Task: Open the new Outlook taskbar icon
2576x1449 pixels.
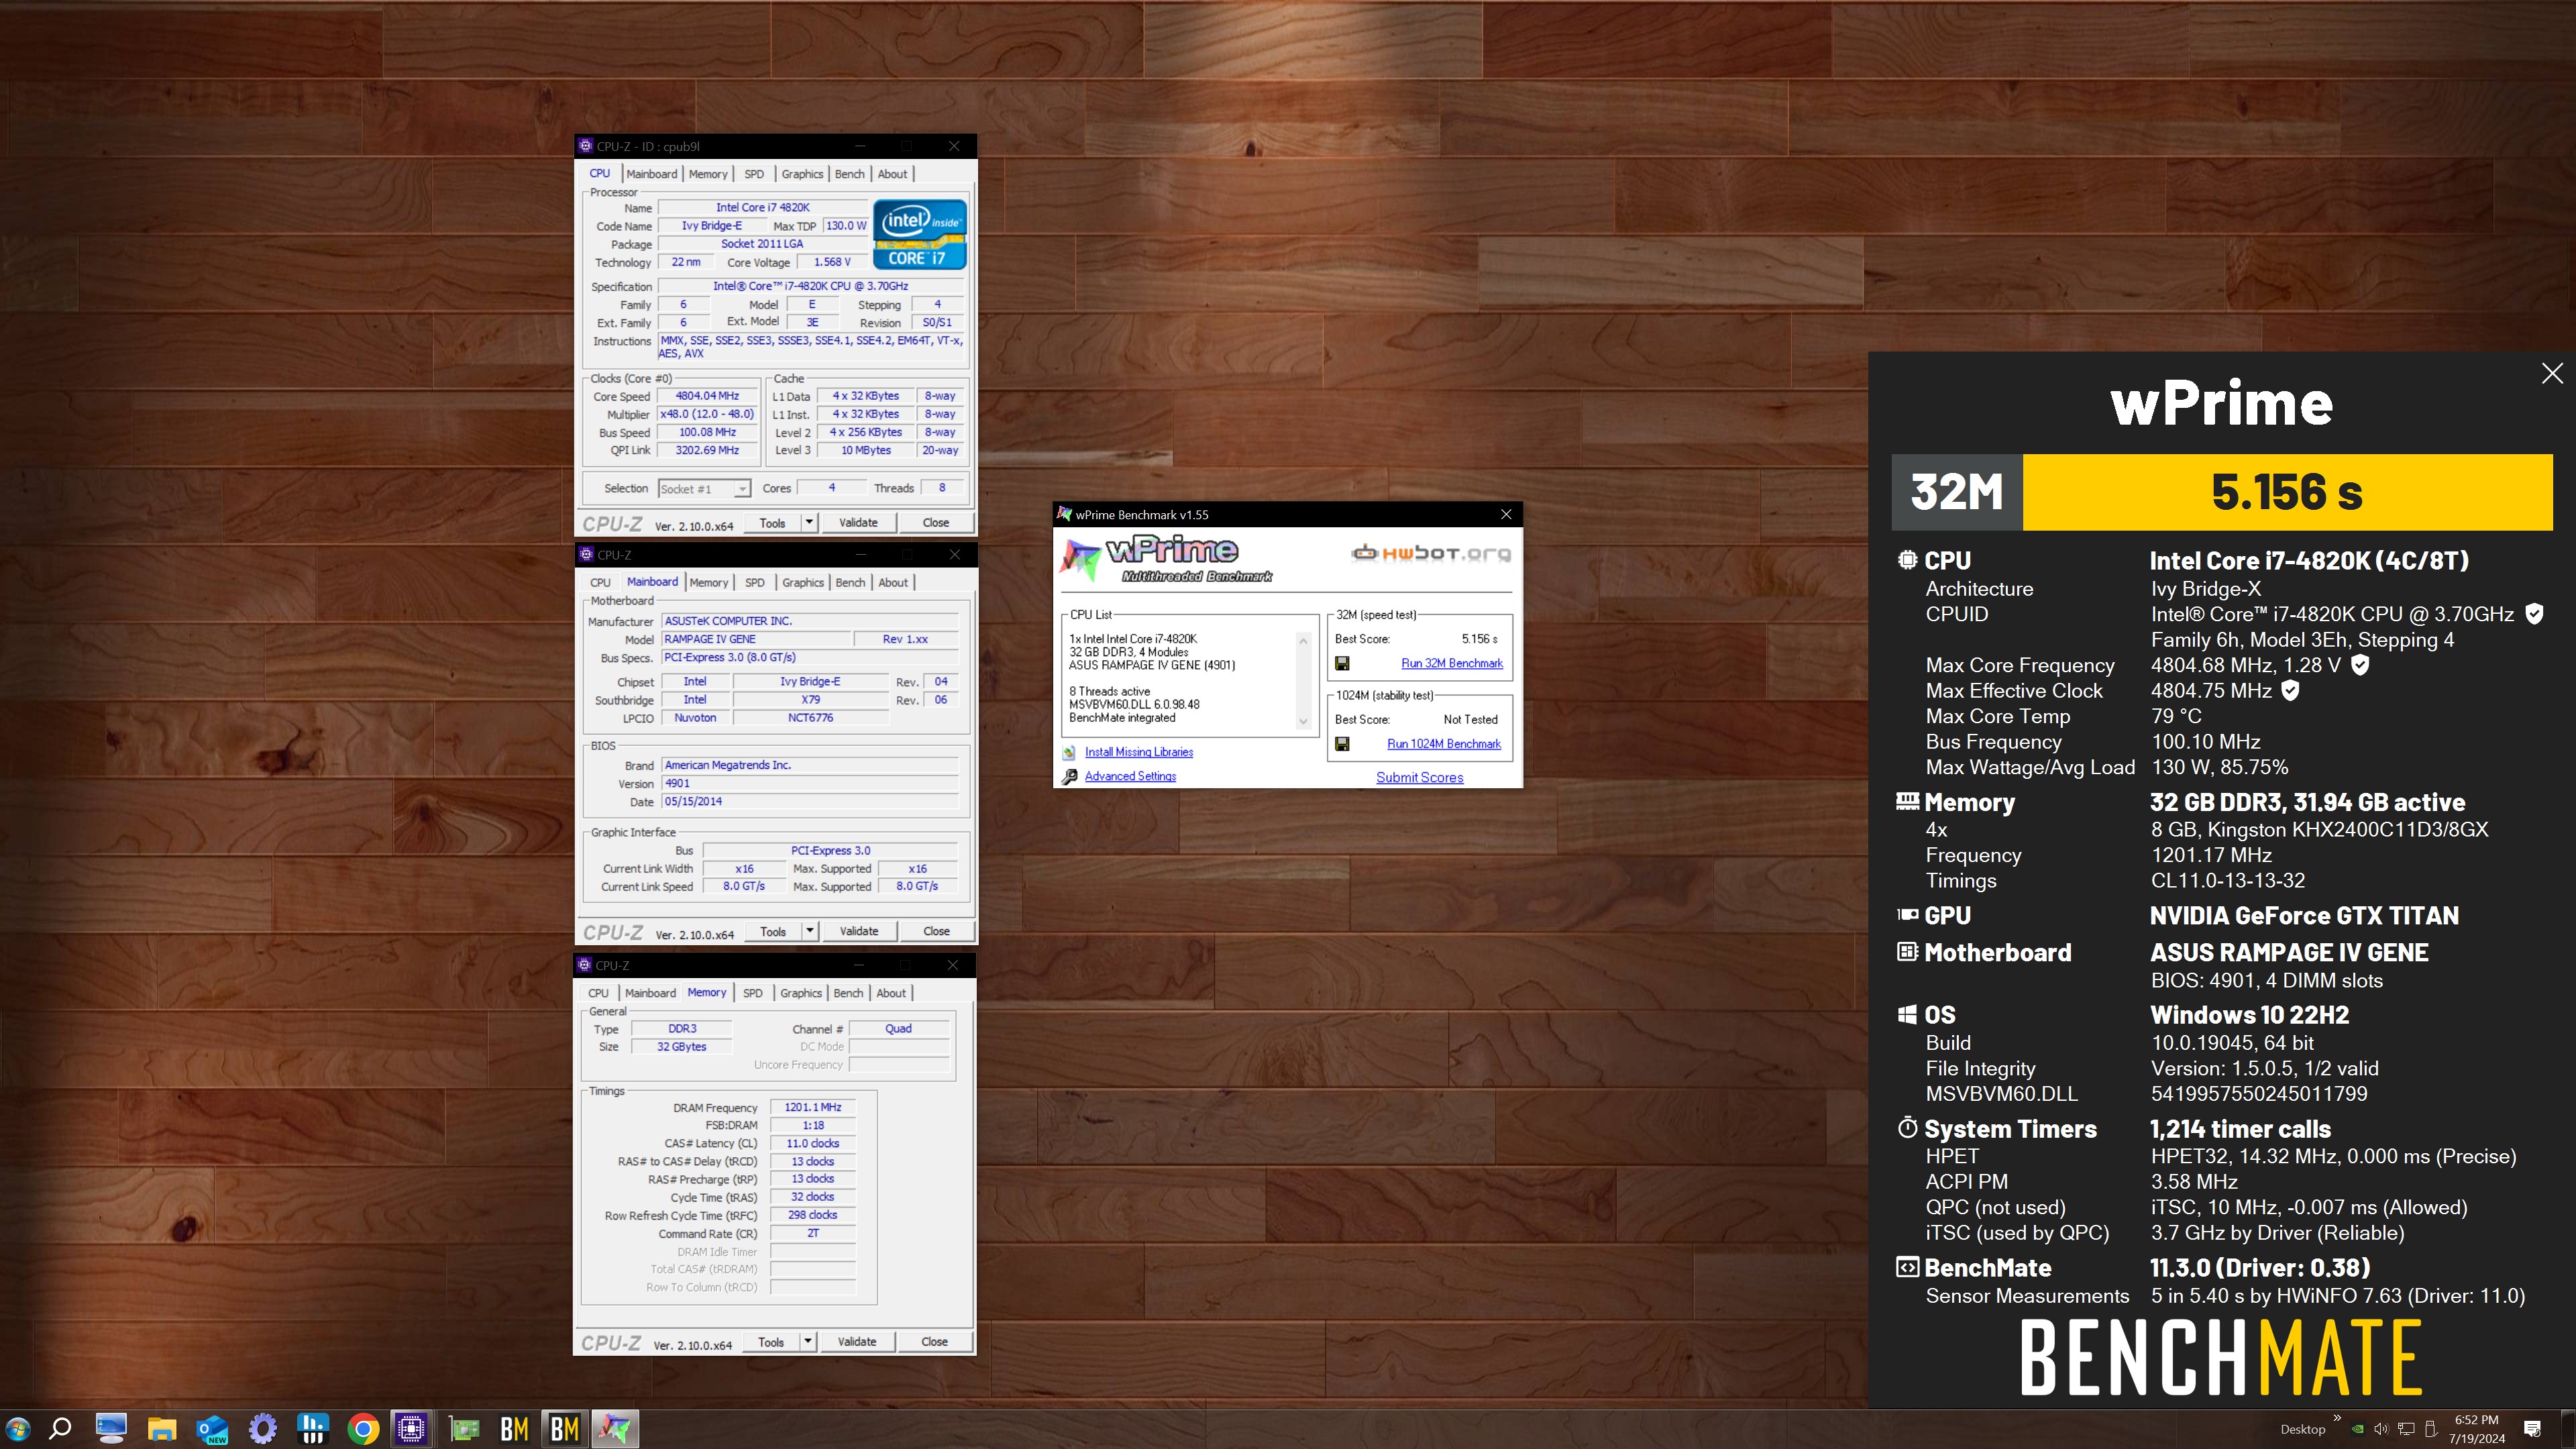Action: point(212,1429)
